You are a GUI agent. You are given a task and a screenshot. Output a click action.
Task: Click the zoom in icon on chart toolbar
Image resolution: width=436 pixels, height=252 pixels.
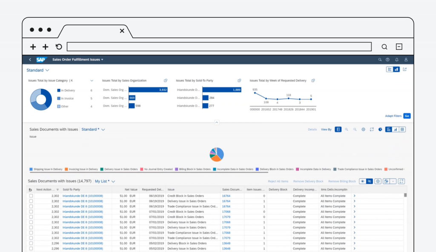pos(347,129)
